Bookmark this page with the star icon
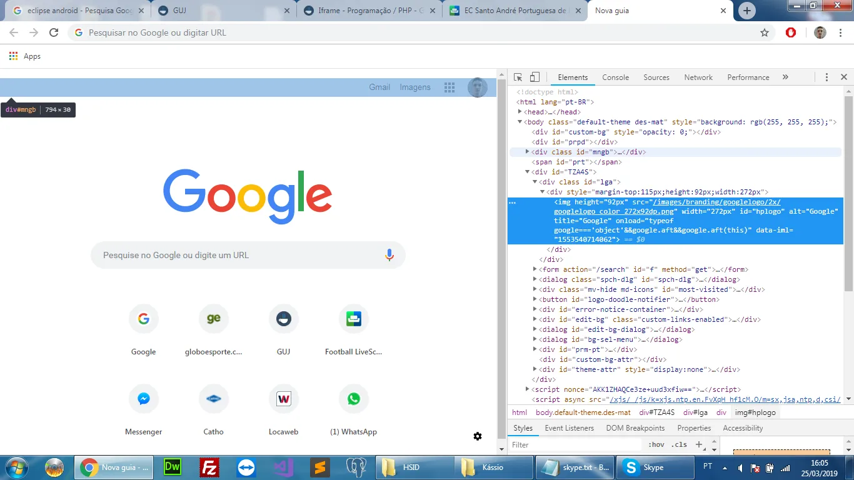Image resolution: width=854 pixels, height=480 pixels. [764, 32]
